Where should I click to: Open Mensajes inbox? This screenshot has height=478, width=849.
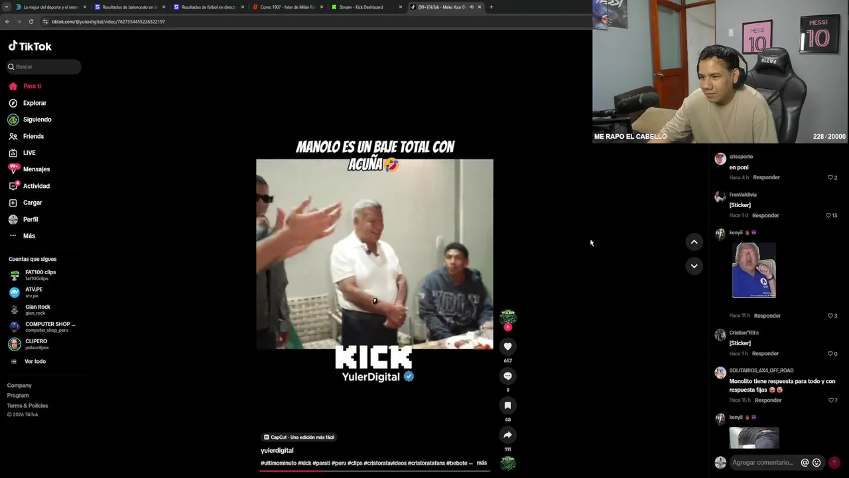tap(29, 169)
